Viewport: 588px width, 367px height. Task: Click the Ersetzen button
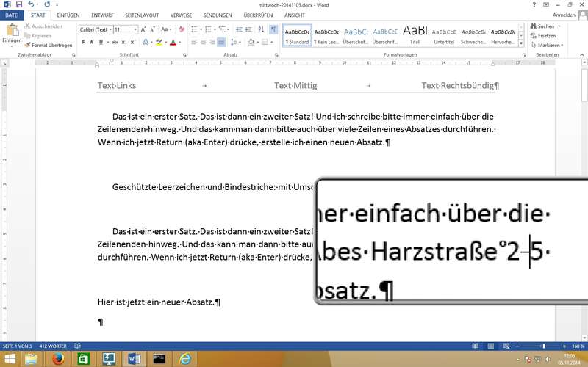tap(545, 35)
